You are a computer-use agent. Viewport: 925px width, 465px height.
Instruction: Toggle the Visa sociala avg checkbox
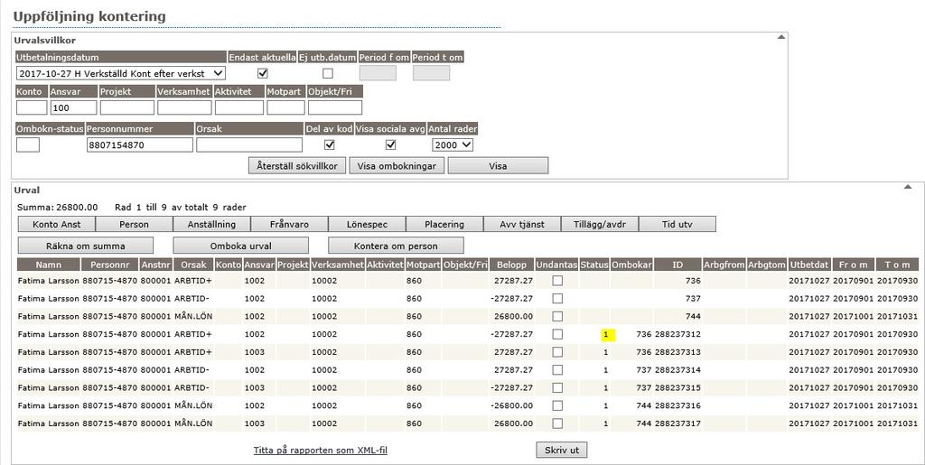pyautogui.click(x=390, y=145)
